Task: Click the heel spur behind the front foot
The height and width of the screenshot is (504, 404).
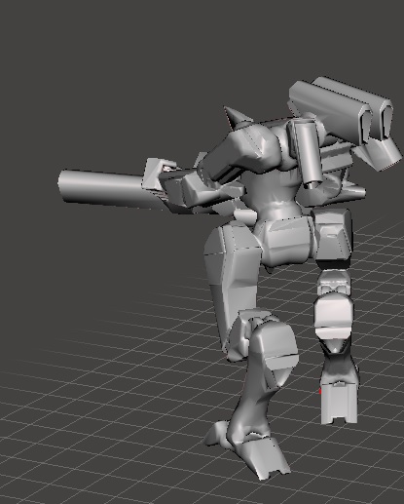Action: (216, 434)
